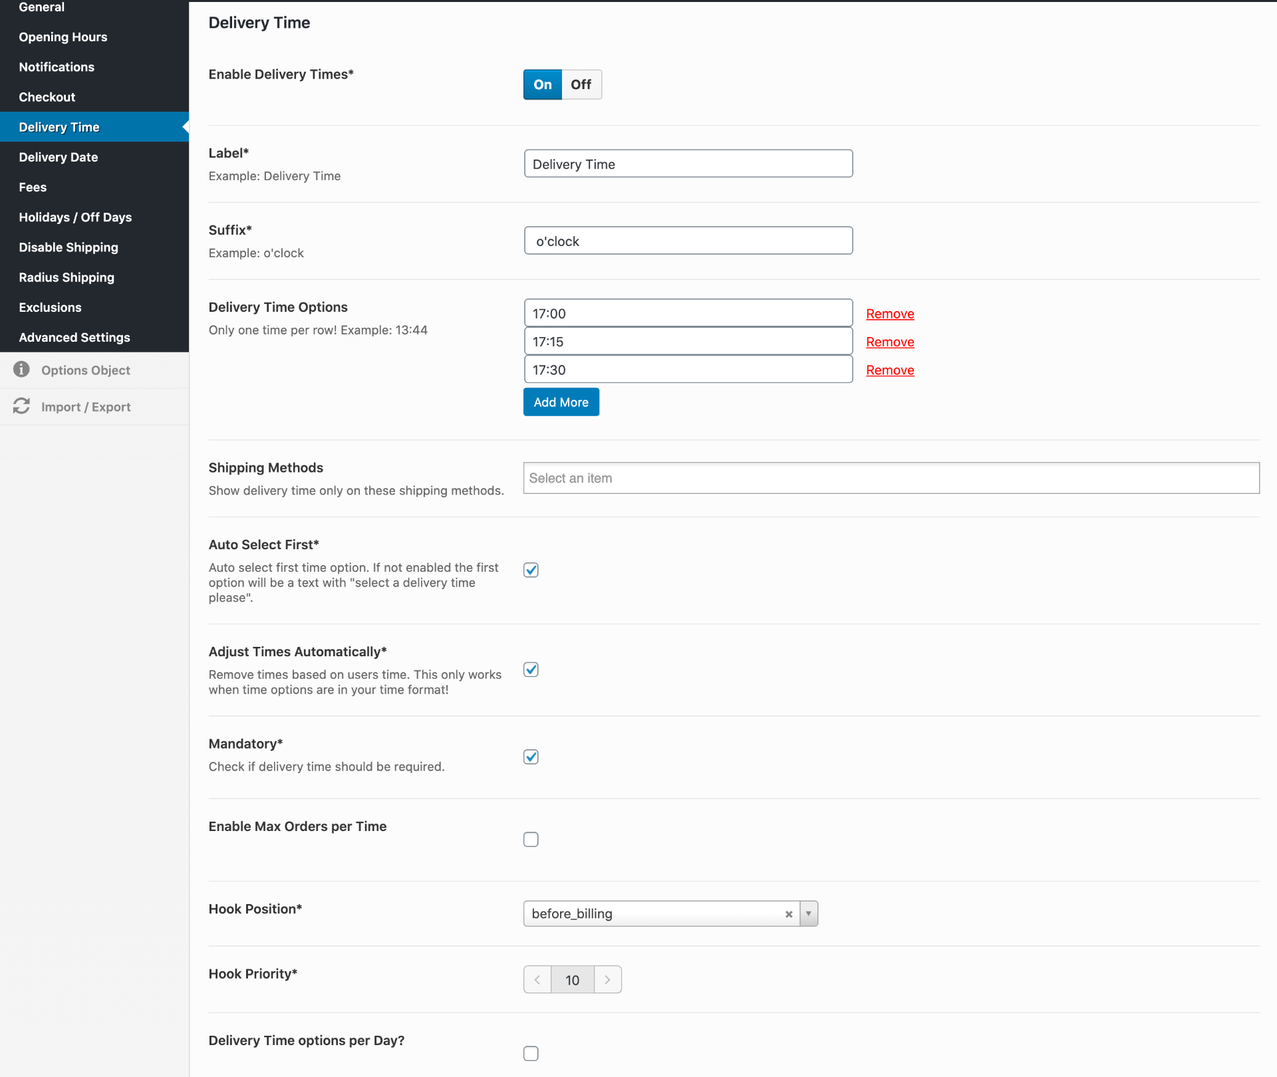Open the Hook Position dropdown arrow

[x=809, y=913]
